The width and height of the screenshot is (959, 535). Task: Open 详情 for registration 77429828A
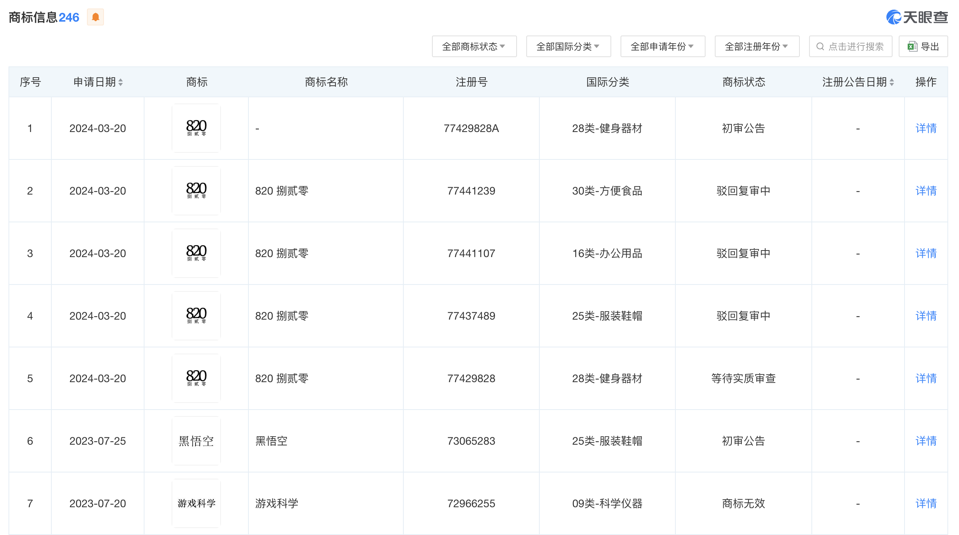click(926, 129)
